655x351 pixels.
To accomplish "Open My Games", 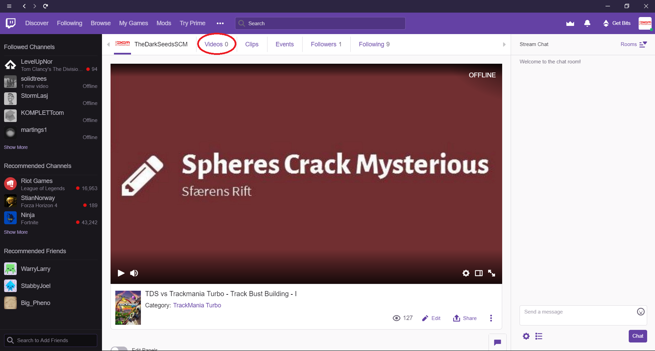I will pos(133,23).
